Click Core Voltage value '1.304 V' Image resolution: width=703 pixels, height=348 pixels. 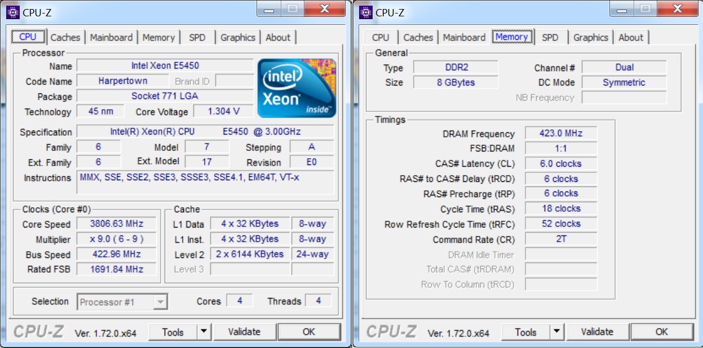(224, 111)
